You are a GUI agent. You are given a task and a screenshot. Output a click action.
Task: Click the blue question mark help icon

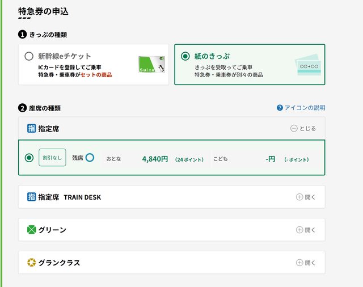[280, 108]
